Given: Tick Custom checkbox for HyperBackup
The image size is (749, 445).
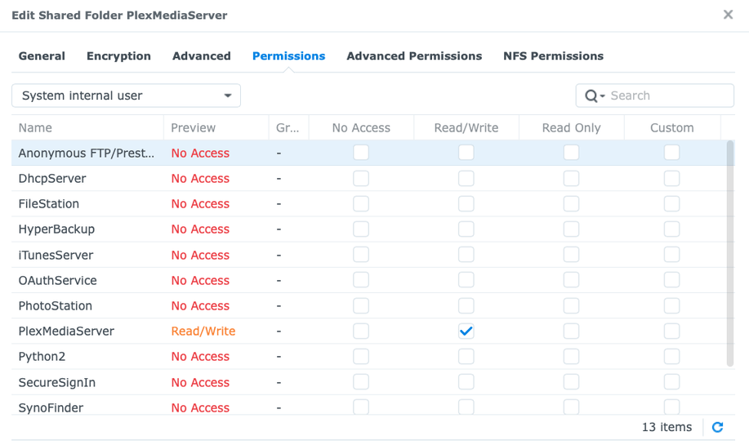Looking at the screenshot, I should pyautogui.click(x=671, y=229).
